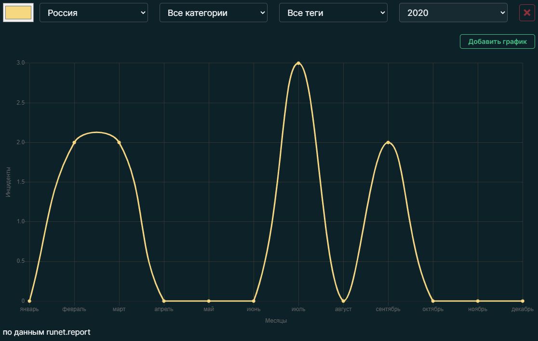Viewport: 538px width, 341px height.
Task: Click the декабрь data point
Action: click(x=523, y=301)
